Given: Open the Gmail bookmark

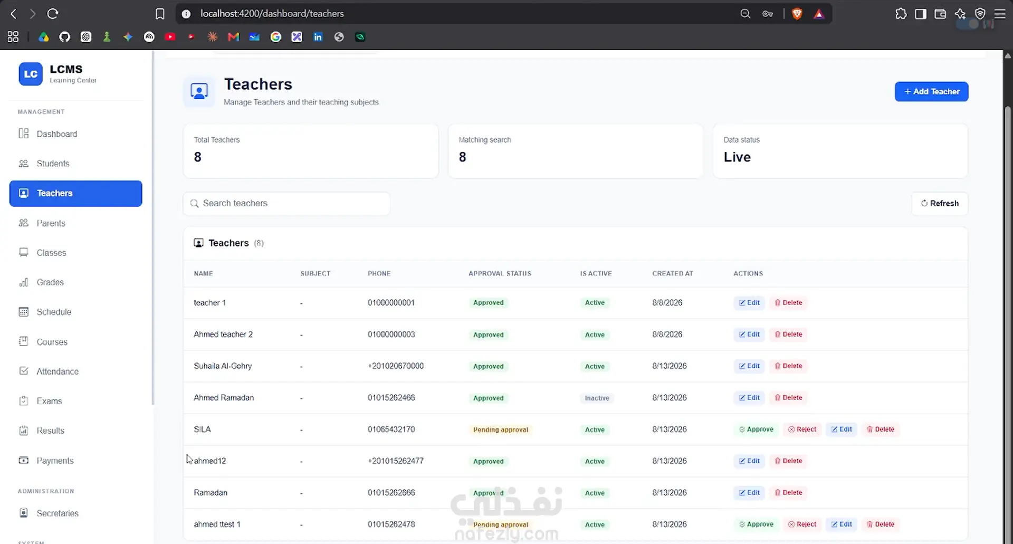Looking at the screenshot, I should (233, 37).
